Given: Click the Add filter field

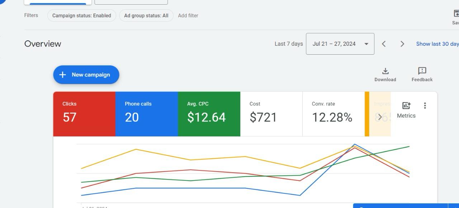Looking at the screenshot, I should click(188, 16).
